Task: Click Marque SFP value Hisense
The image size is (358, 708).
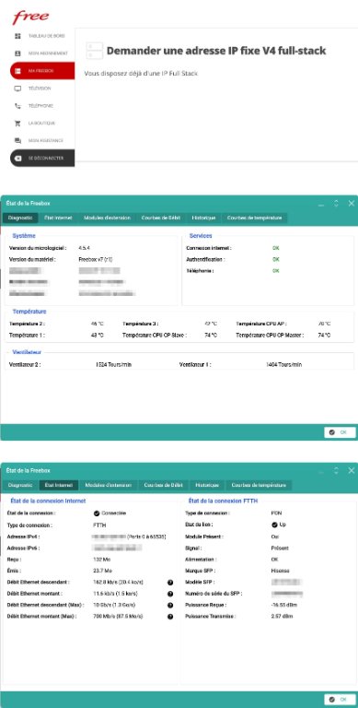Action: tap(281, 571)
